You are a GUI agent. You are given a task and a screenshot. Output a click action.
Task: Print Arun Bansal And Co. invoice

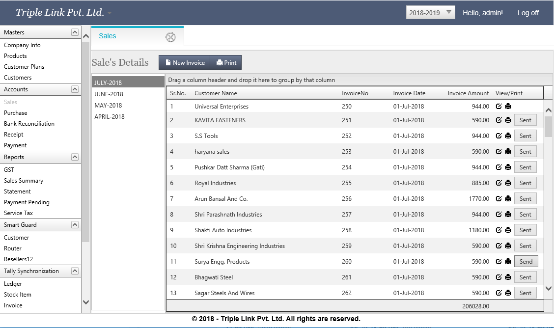point(508,198)
